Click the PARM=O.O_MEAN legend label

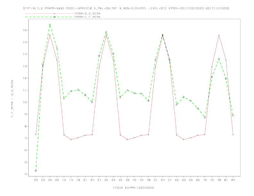pyautogui.click(x=88, y=13)
